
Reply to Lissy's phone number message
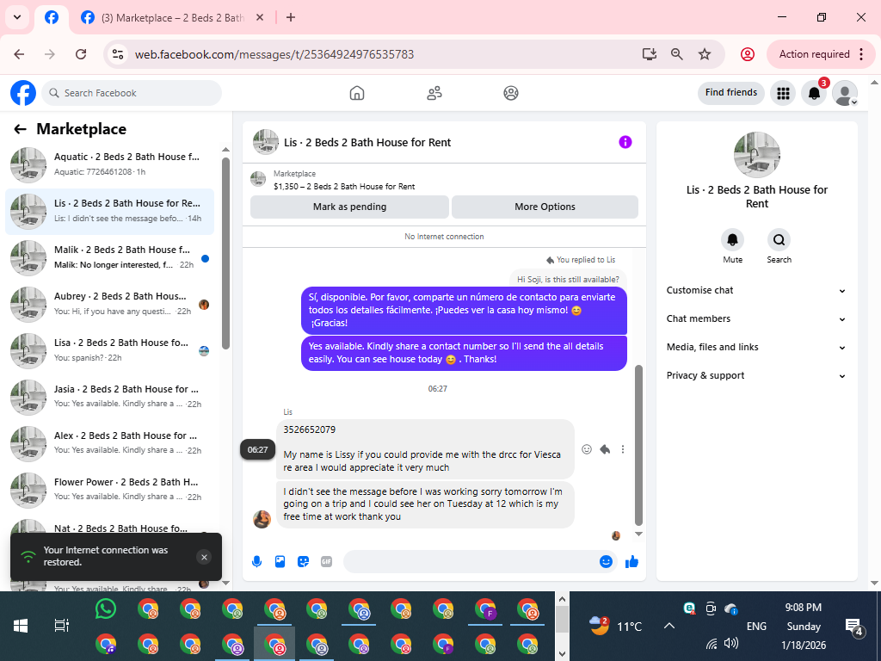[605, 449]
